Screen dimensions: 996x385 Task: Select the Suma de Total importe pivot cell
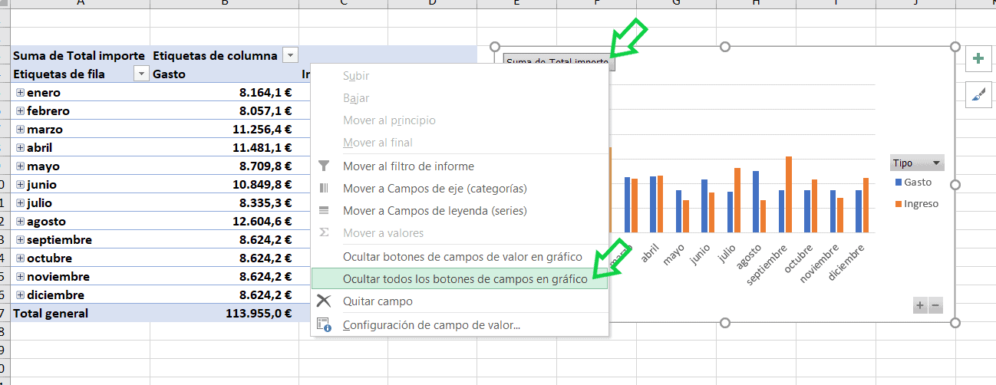click(x=81, y=55)
